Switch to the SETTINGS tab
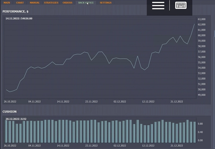 (x=106, y=3)
